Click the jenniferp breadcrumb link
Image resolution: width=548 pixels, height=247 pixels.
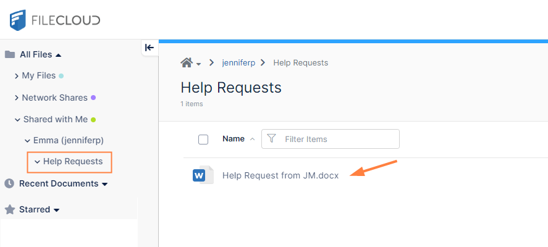click(237, 63)
